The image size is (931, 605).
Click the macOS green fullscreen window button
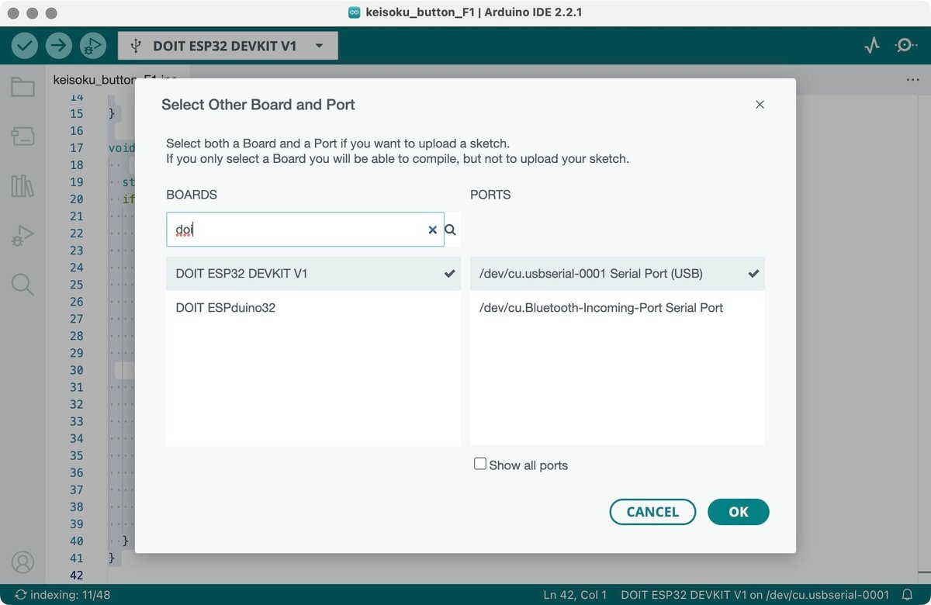point(51,13)
